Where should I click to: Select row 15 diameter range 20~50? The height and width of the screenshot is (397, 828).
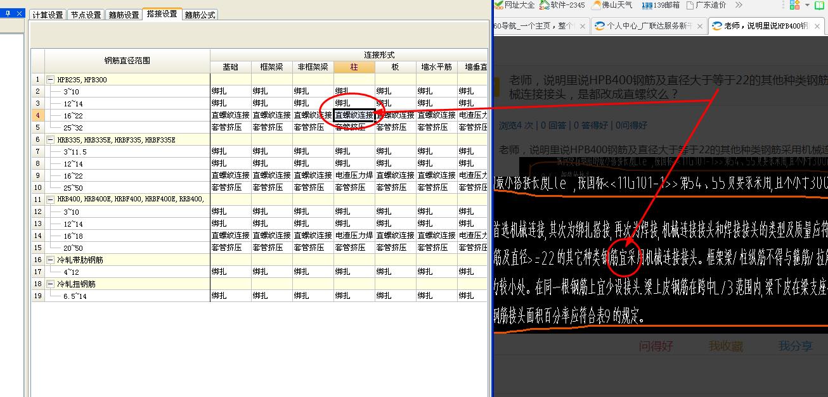pyautogui.click(x=127, y=248)
